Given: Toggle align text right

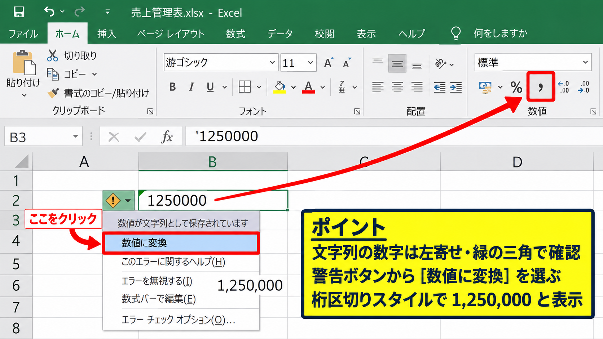Looking at the screenshot, I should [417, 87].
